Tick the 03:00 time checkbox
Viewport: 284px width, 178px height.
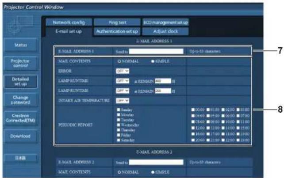click(x=238, y=110)
